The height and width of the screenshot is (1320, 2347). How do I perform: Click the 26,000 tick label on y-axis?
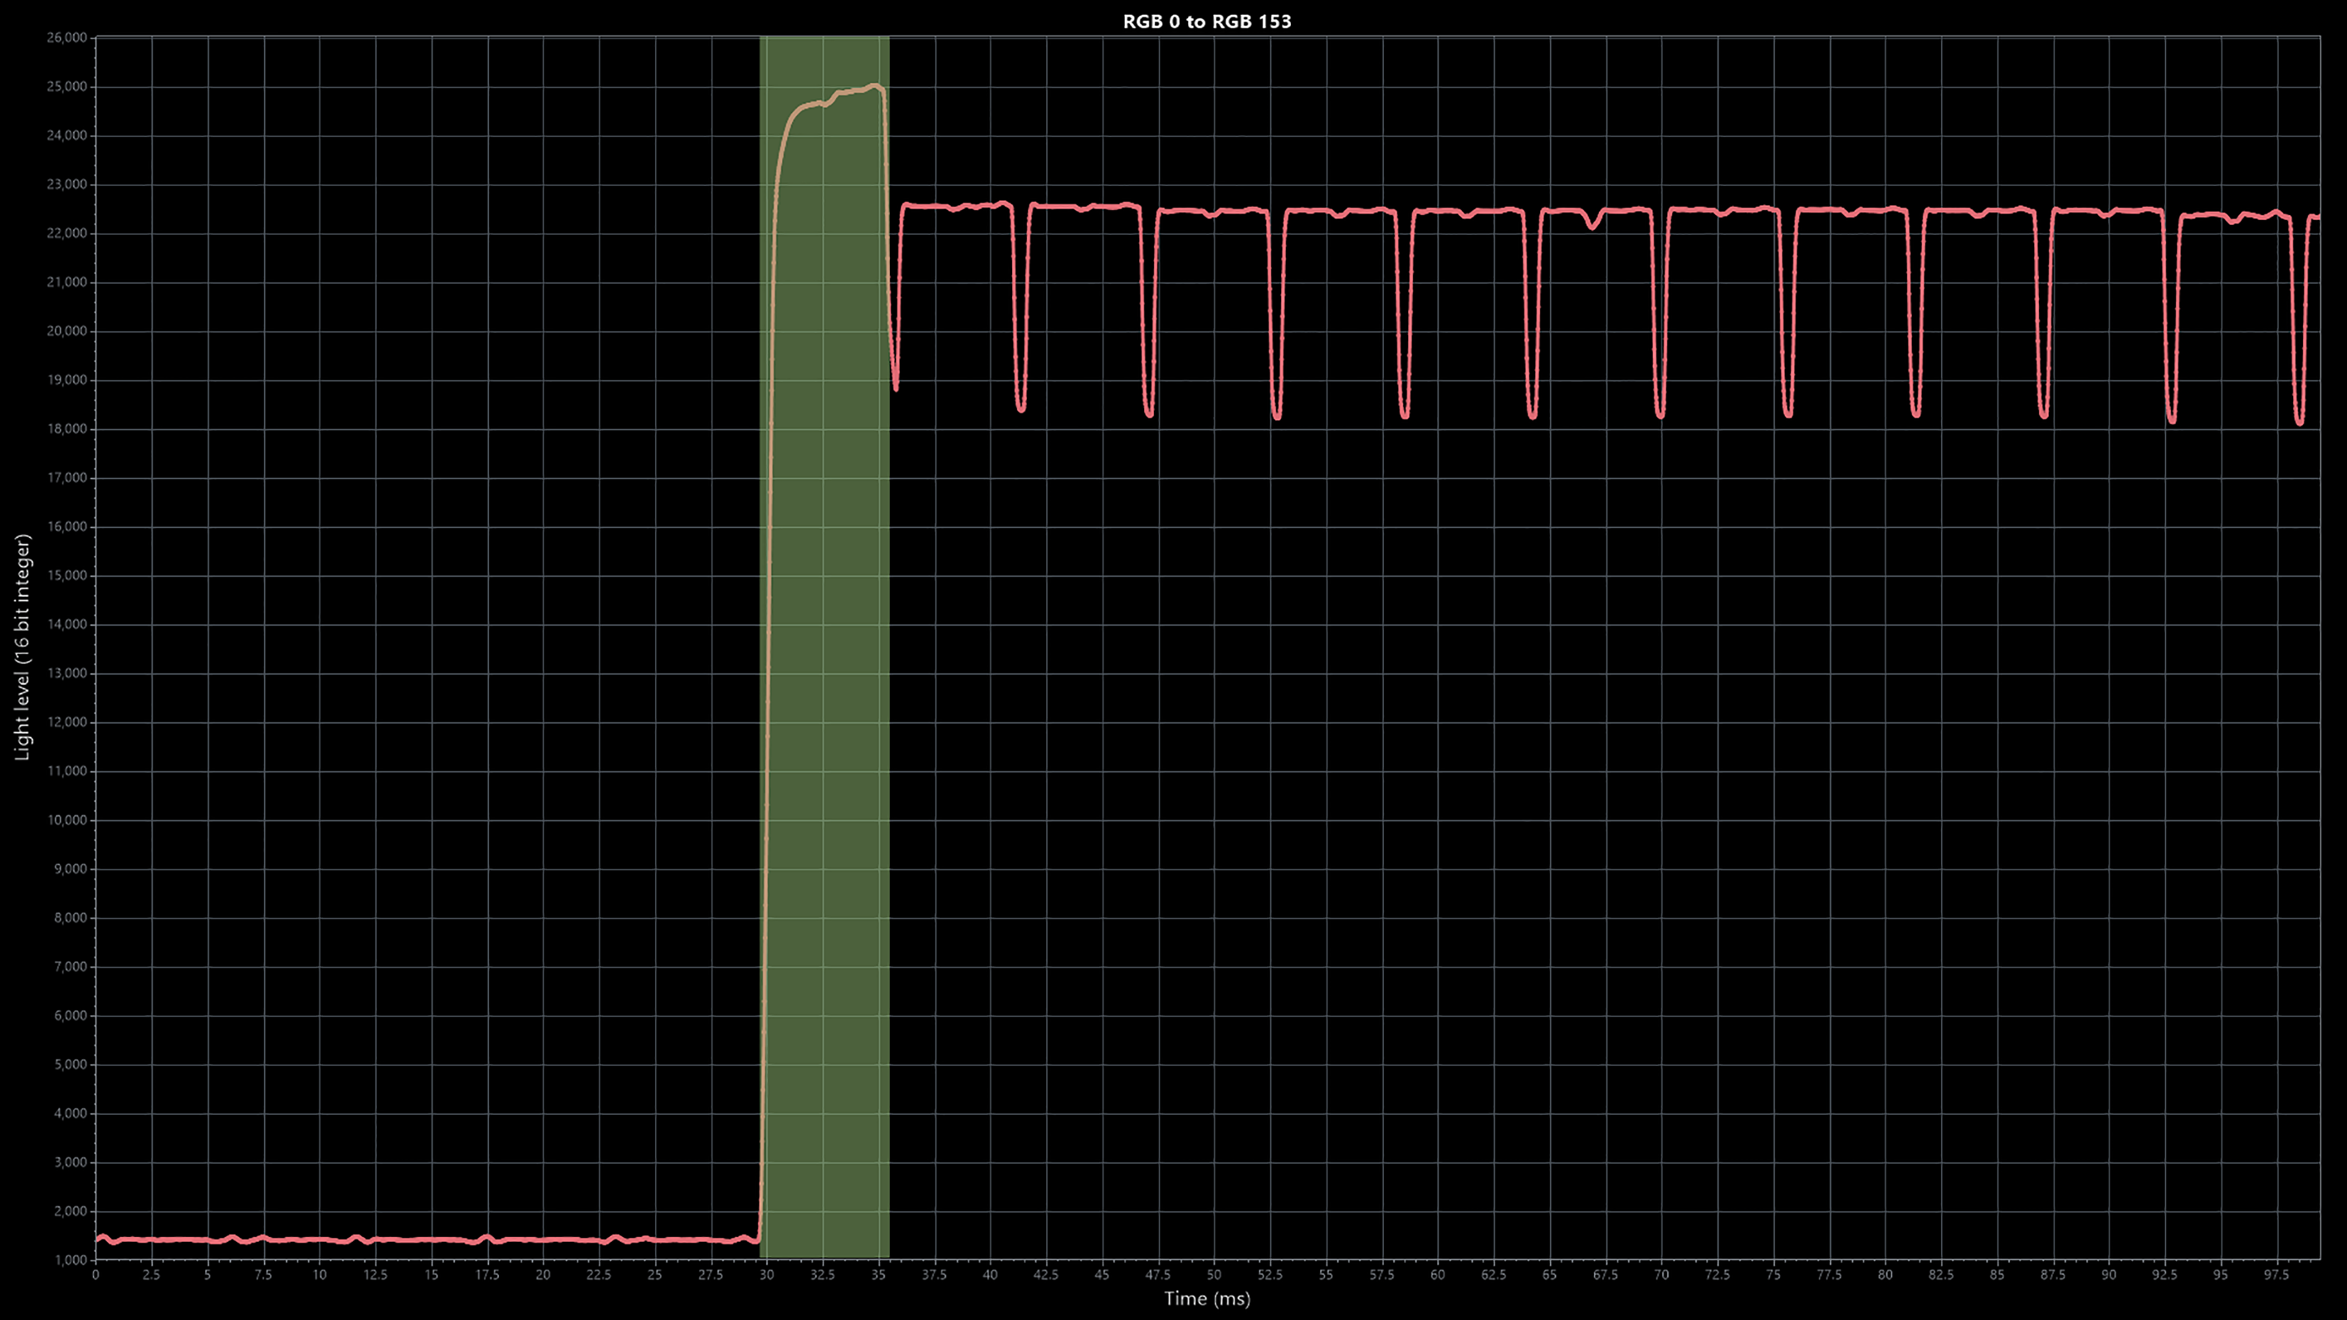[67, 37]
